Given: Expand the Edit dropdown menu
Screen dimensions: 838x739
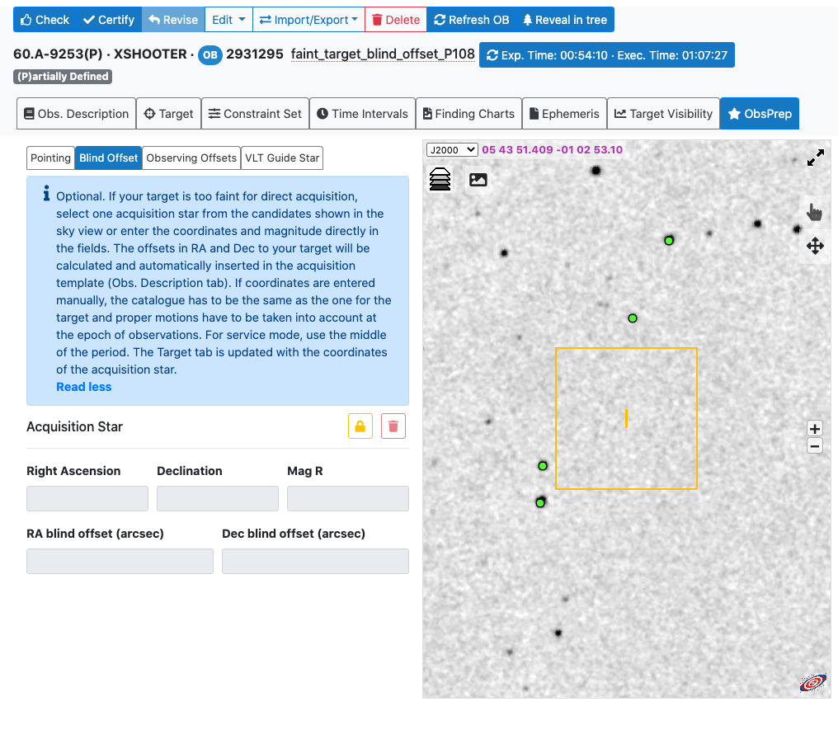Looking at the screenshot, I should [228, 20].
